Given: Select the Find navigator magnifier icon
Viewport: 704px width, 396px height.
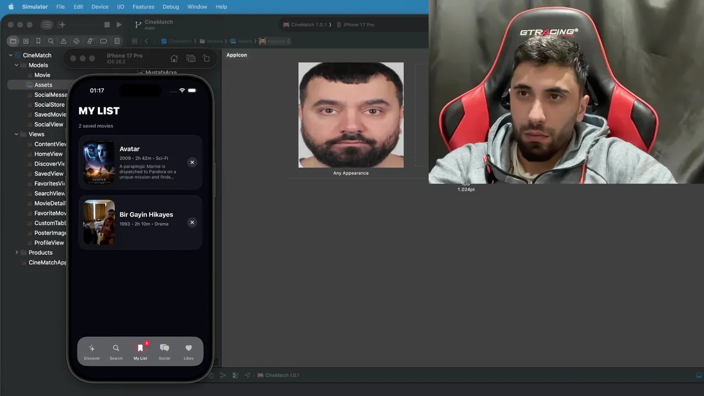Looking at the screenshot, I should 51,41.
